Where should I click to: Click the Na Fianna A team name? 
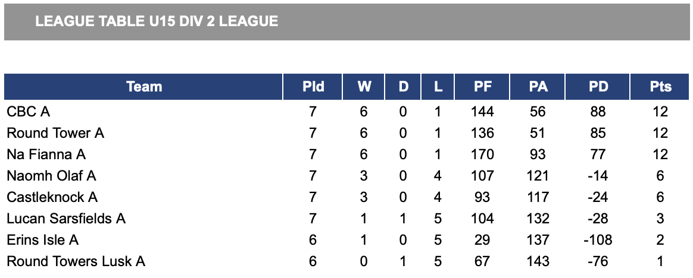(x=46, y=154)
